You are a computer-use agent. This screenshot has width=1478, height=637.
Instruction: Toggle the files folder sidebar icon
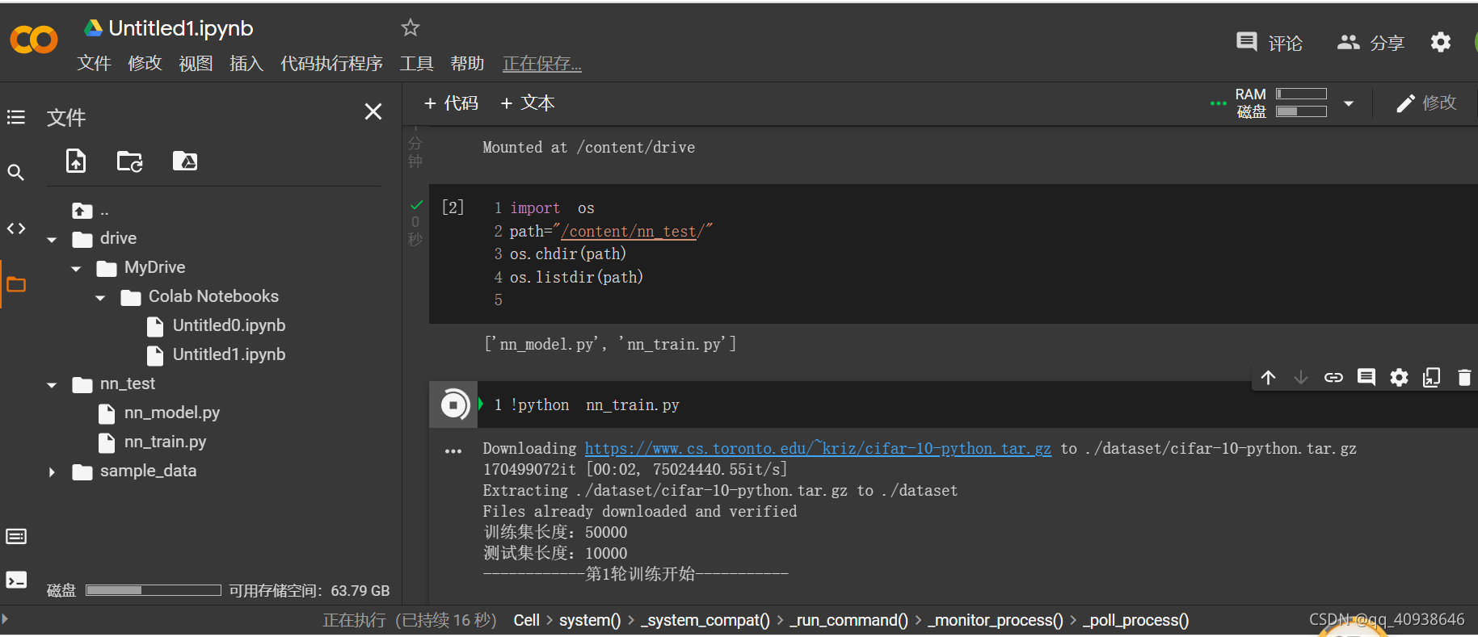tap(16, 284)
